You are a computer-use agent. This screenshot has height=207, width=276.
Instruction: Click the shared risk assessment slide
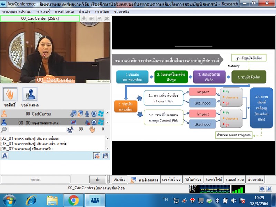pyautogui.click(x=193, y=95)
